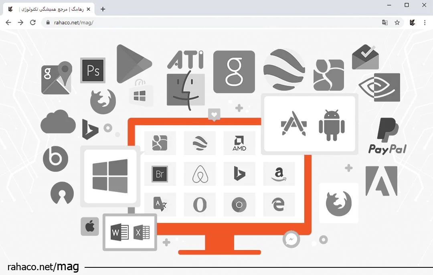This screenshot has width=433, height=275.
Task: Click the open source keyhole icon
Action: [x=62, y=193]
